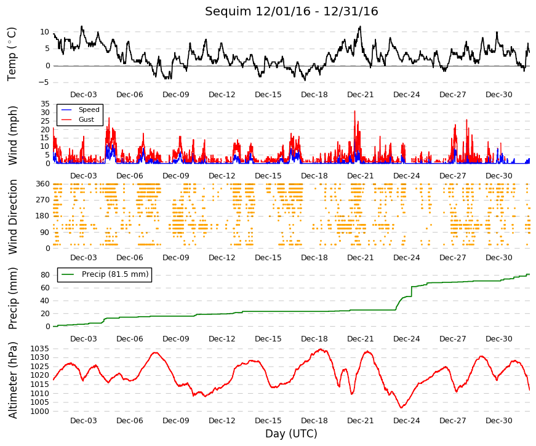The height and width of the screenshot is (446, 536).
Task: Click Dec-30 tick under the altimeter plot
Action: (498, 421)
